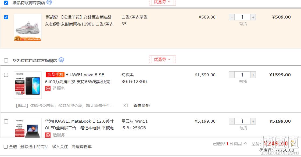Open the Skechers shoe product thumbnail
This screenshot has width=301, height=157.
click(x=28, y=27)
